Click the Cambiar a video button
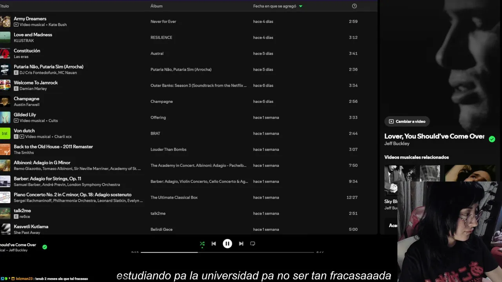This screenshot has height=282, width=502. tap(407, 121)
